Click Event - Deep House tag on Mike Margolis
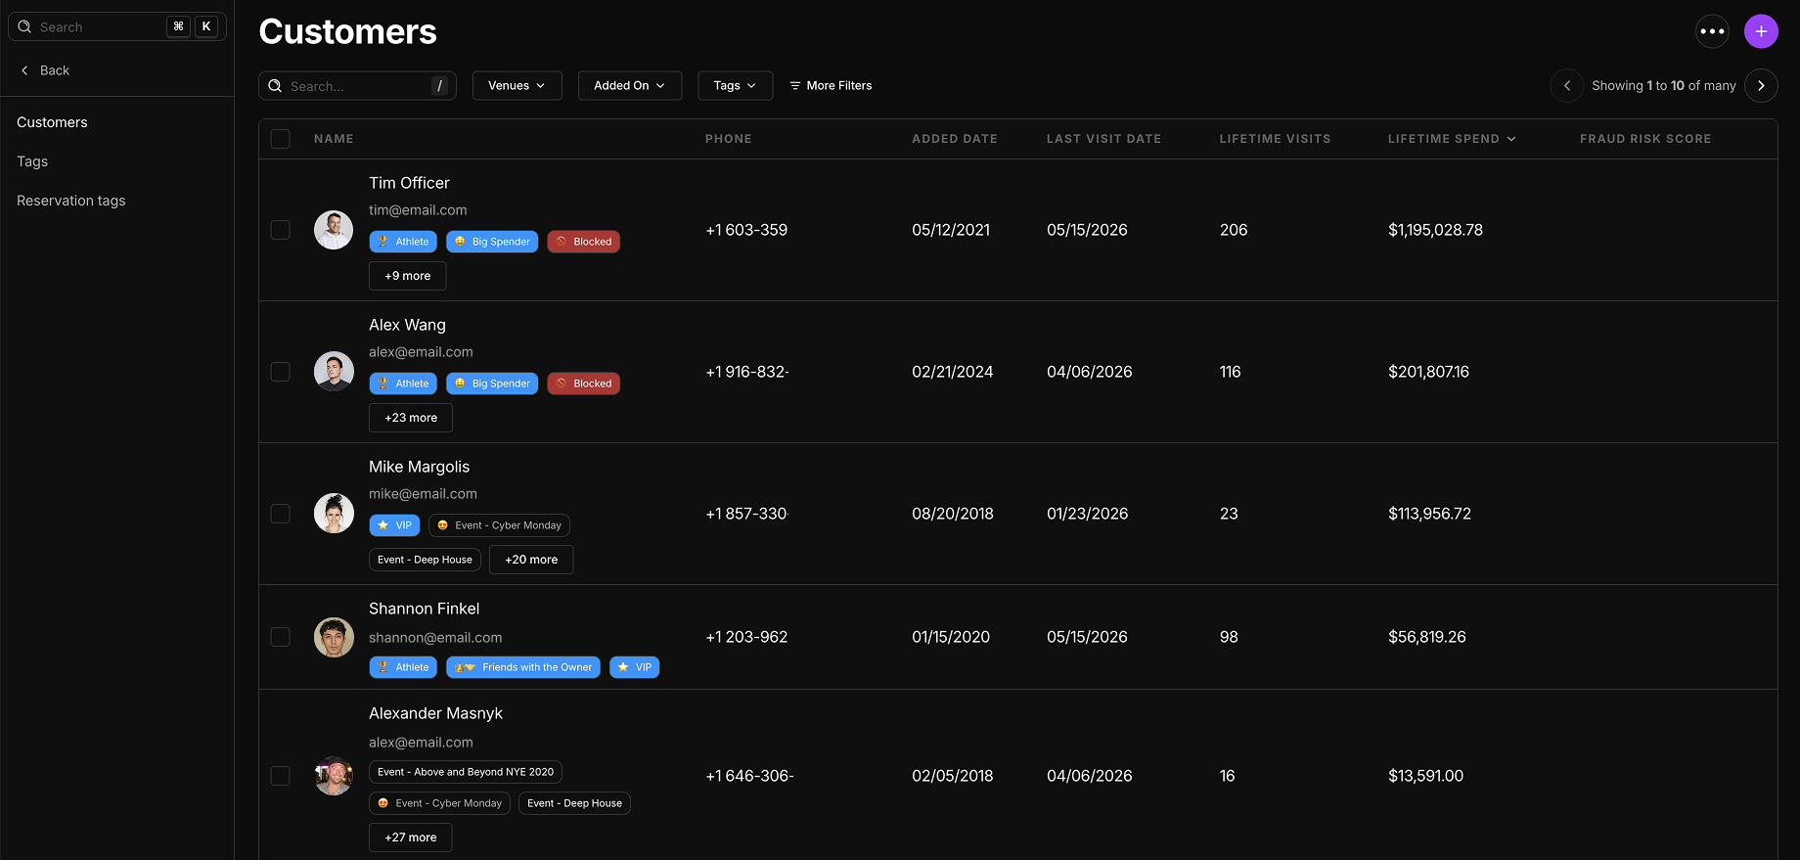 (425, 560)
